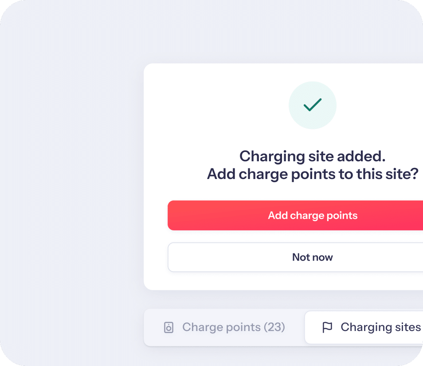
Task: Dismiss the dialog with Not now
Action: 295,257
